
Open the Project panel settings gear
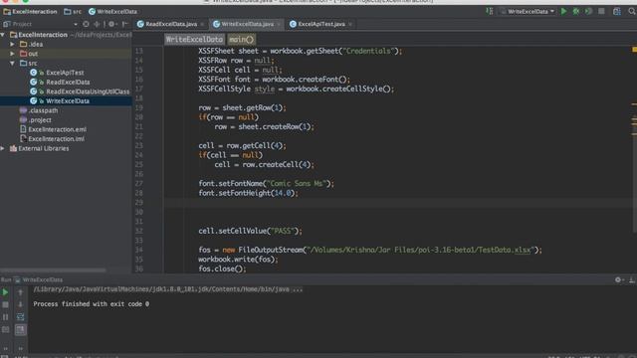coord(111,24)
